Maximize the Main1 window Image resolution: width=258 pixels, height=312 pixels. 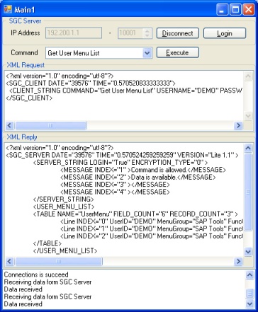click(x=235, y=10)
